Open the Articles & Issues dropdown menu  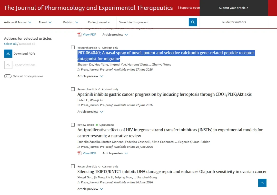click(x=18, y=22)
